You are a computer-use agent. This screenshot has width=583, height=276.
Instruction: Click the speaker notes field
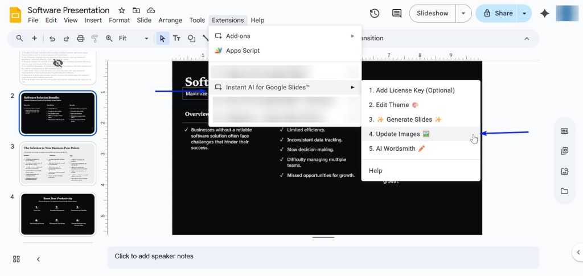(323, 257)
